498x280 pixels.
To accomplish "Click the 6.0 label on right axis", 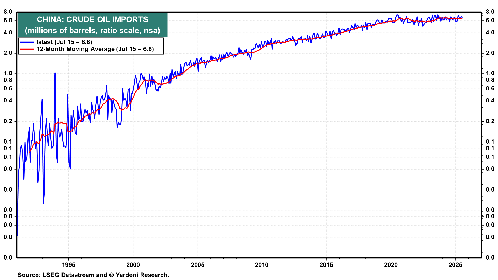I will tap(490, 20).
